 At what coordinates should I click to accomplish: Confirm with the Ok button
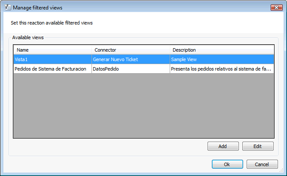click(227, 164)
